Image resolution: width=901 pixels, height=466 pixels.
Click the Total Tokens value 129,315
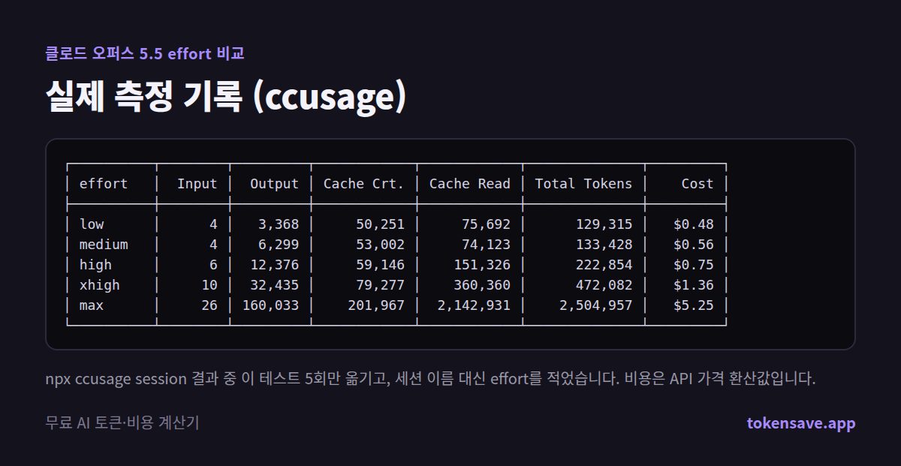[604, 224]
